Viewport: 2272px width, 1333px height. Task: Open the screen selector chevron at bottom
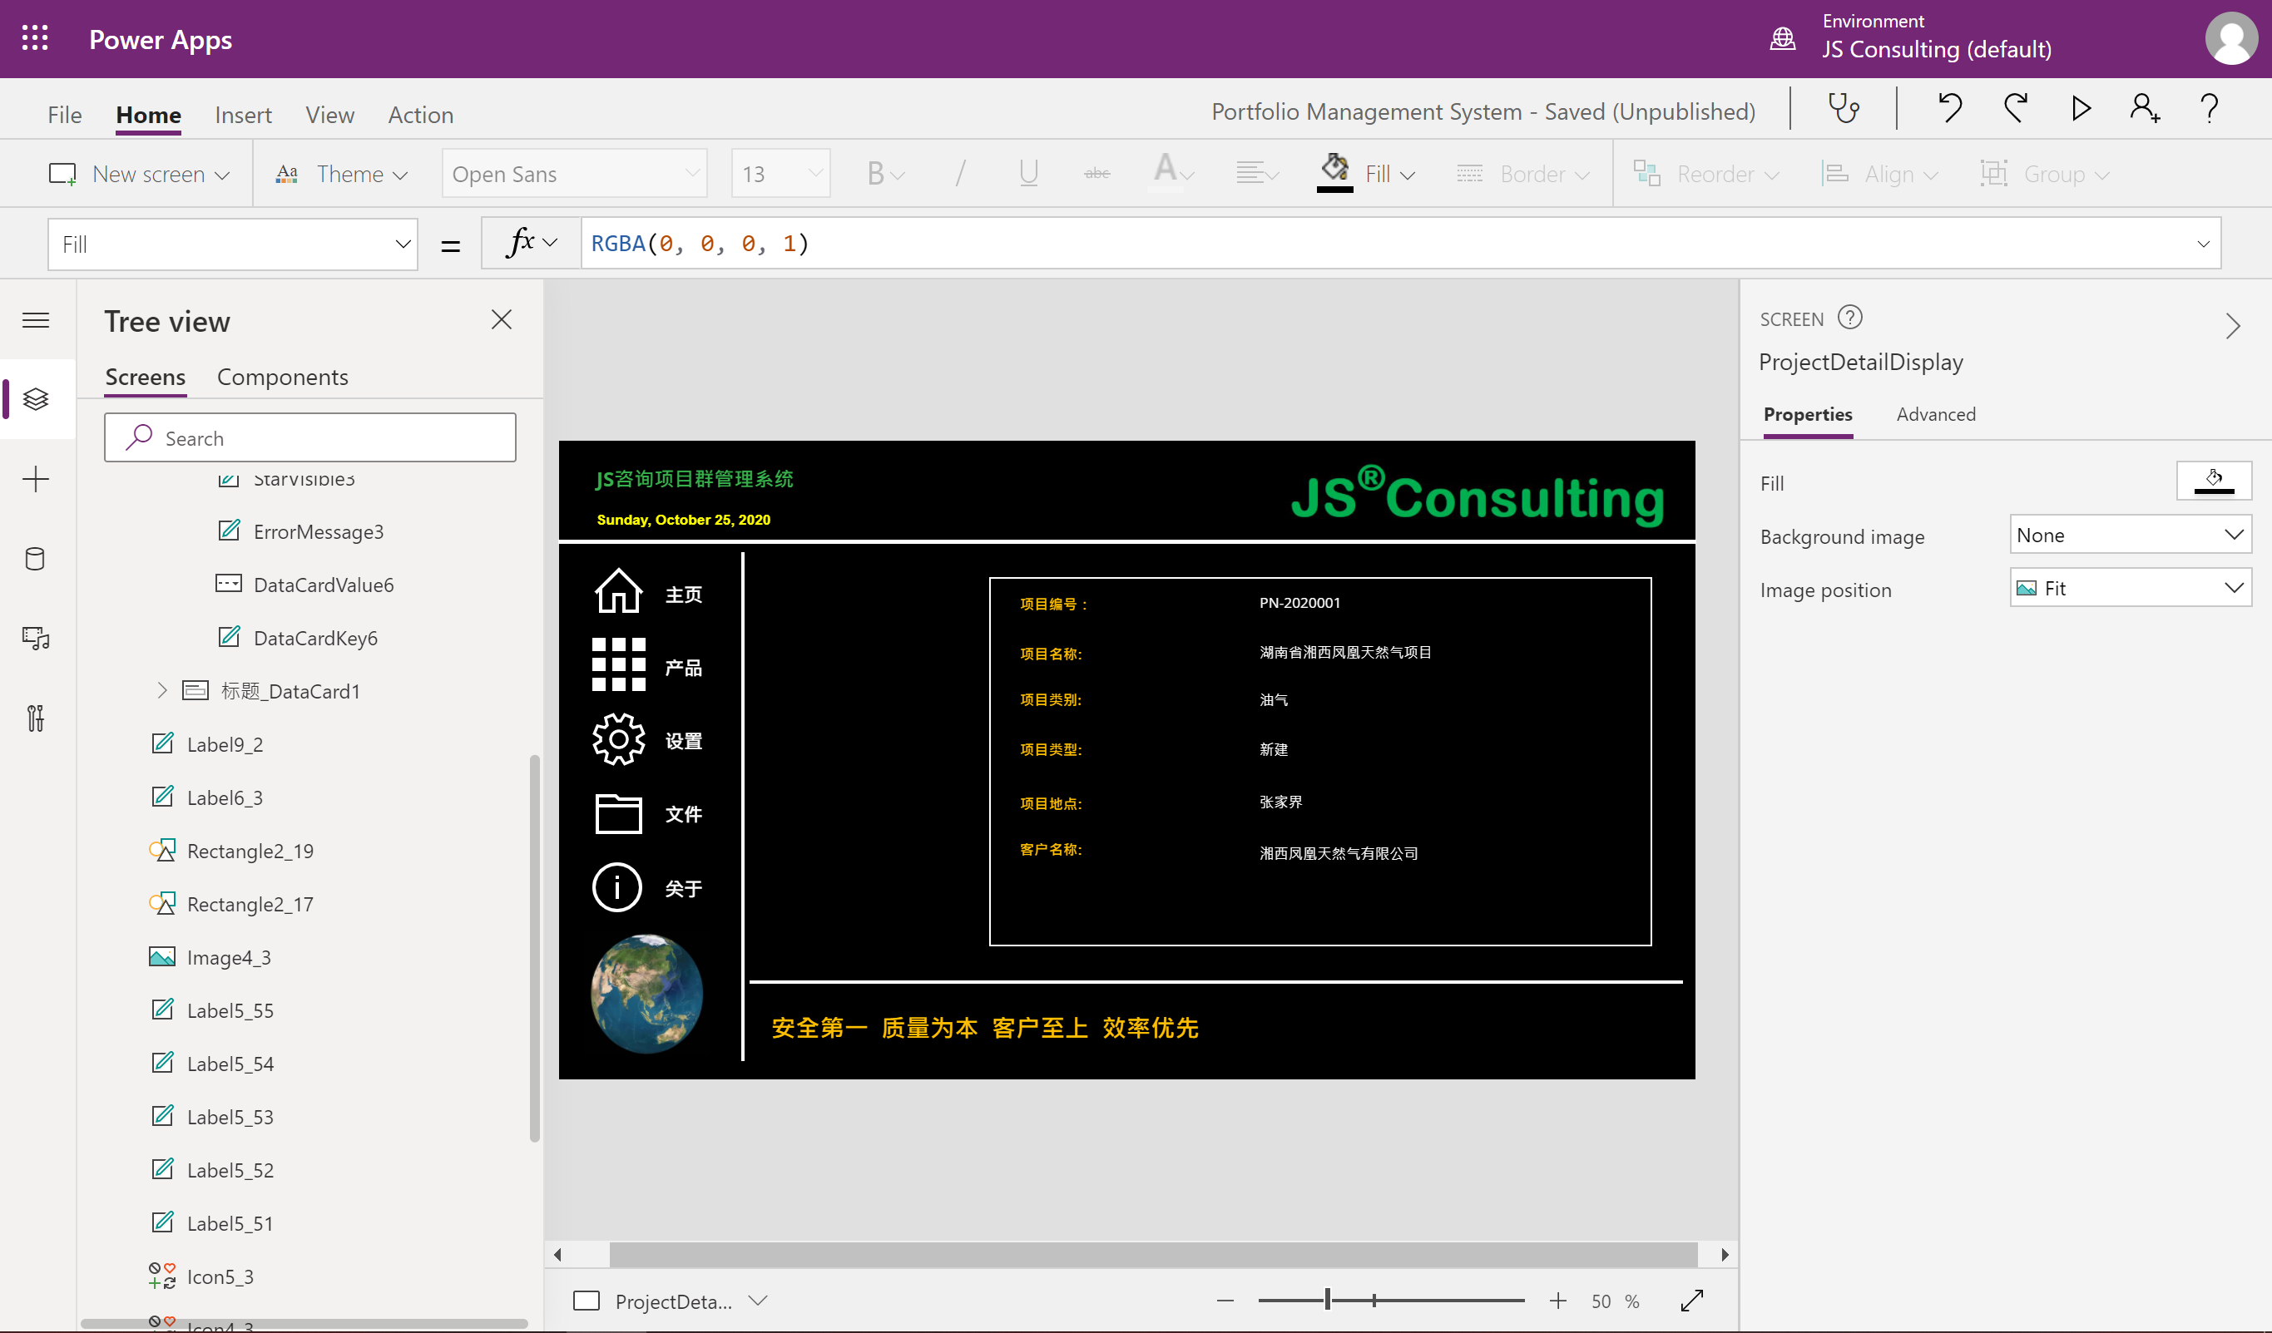pos(758,1301)
